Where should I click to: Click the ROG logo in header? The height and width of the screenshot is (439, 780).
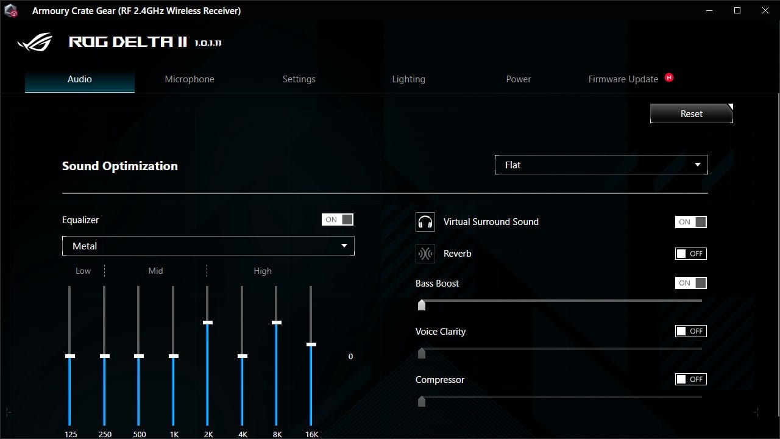[x=35, y=42]
